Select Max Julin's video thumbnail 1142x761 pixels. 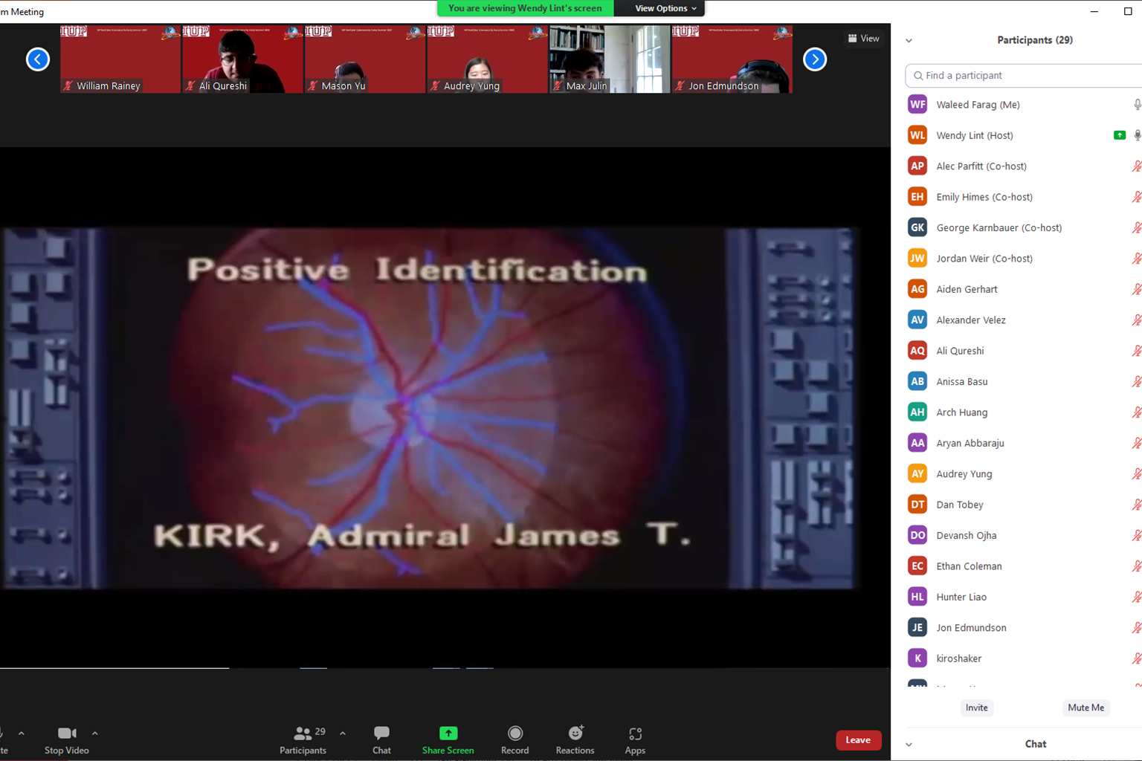coord(610,59)
